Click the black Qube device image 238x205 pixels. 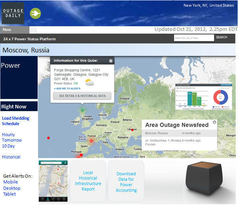[x=204, y=178]
